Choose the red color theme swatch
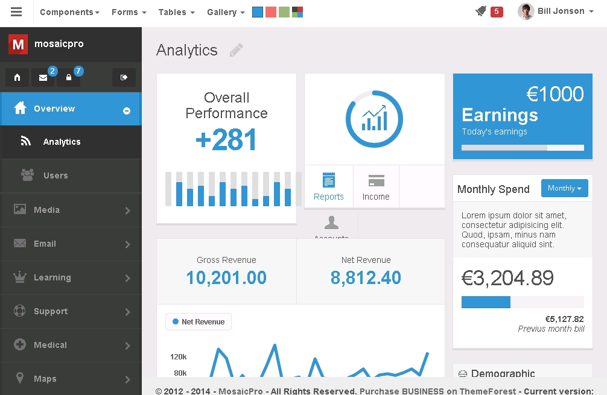The image size is (607, 395). (x=271, y=12)
